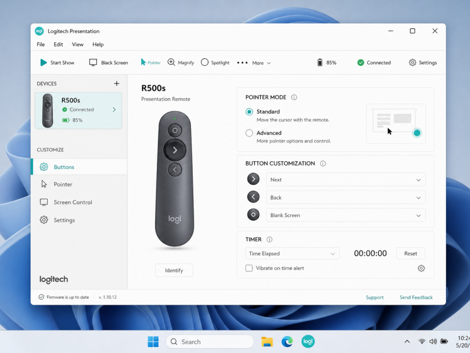The height and width of the screenshot is (353, 470).
Task: Click the forward arrow button on the remote image
Action: (174, 150)
